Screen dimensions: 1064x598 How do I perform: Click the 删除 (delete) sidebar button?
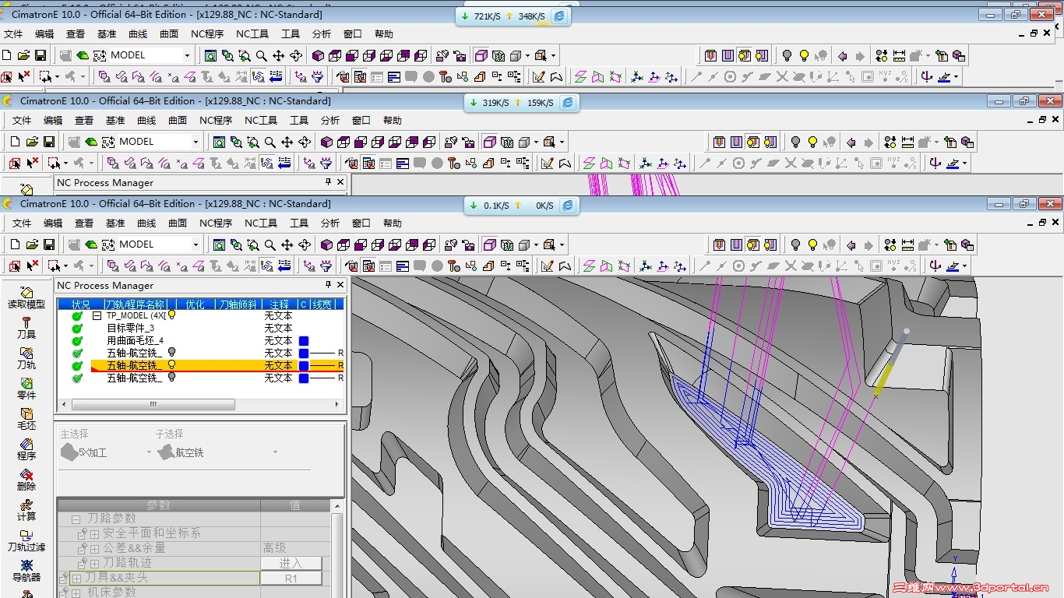click(x=26, y=480)
